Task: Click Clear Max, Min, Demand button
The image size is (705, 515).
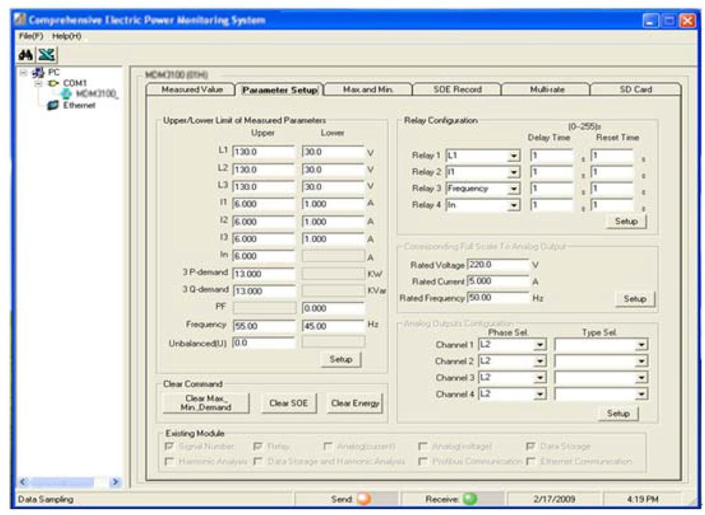Action: (x=205, y=403)
